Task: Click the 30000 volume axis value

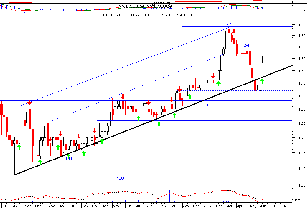Action: (x=301, y=194)
